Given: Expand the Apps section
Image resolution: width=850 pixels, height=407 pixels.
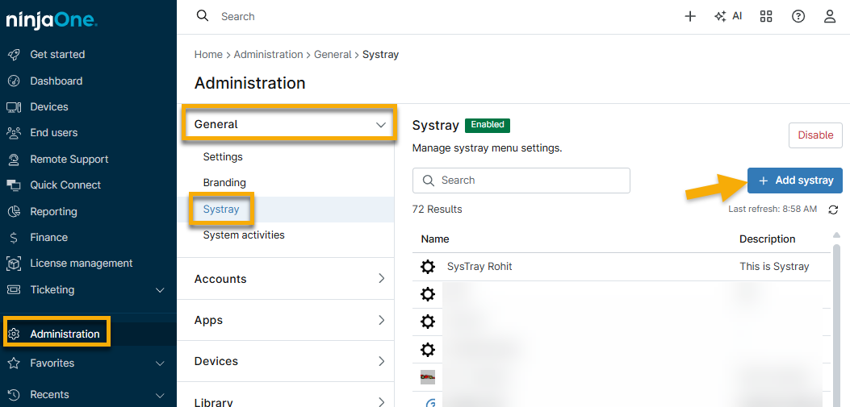Looking at the screenshot, I should click(381, 320).
